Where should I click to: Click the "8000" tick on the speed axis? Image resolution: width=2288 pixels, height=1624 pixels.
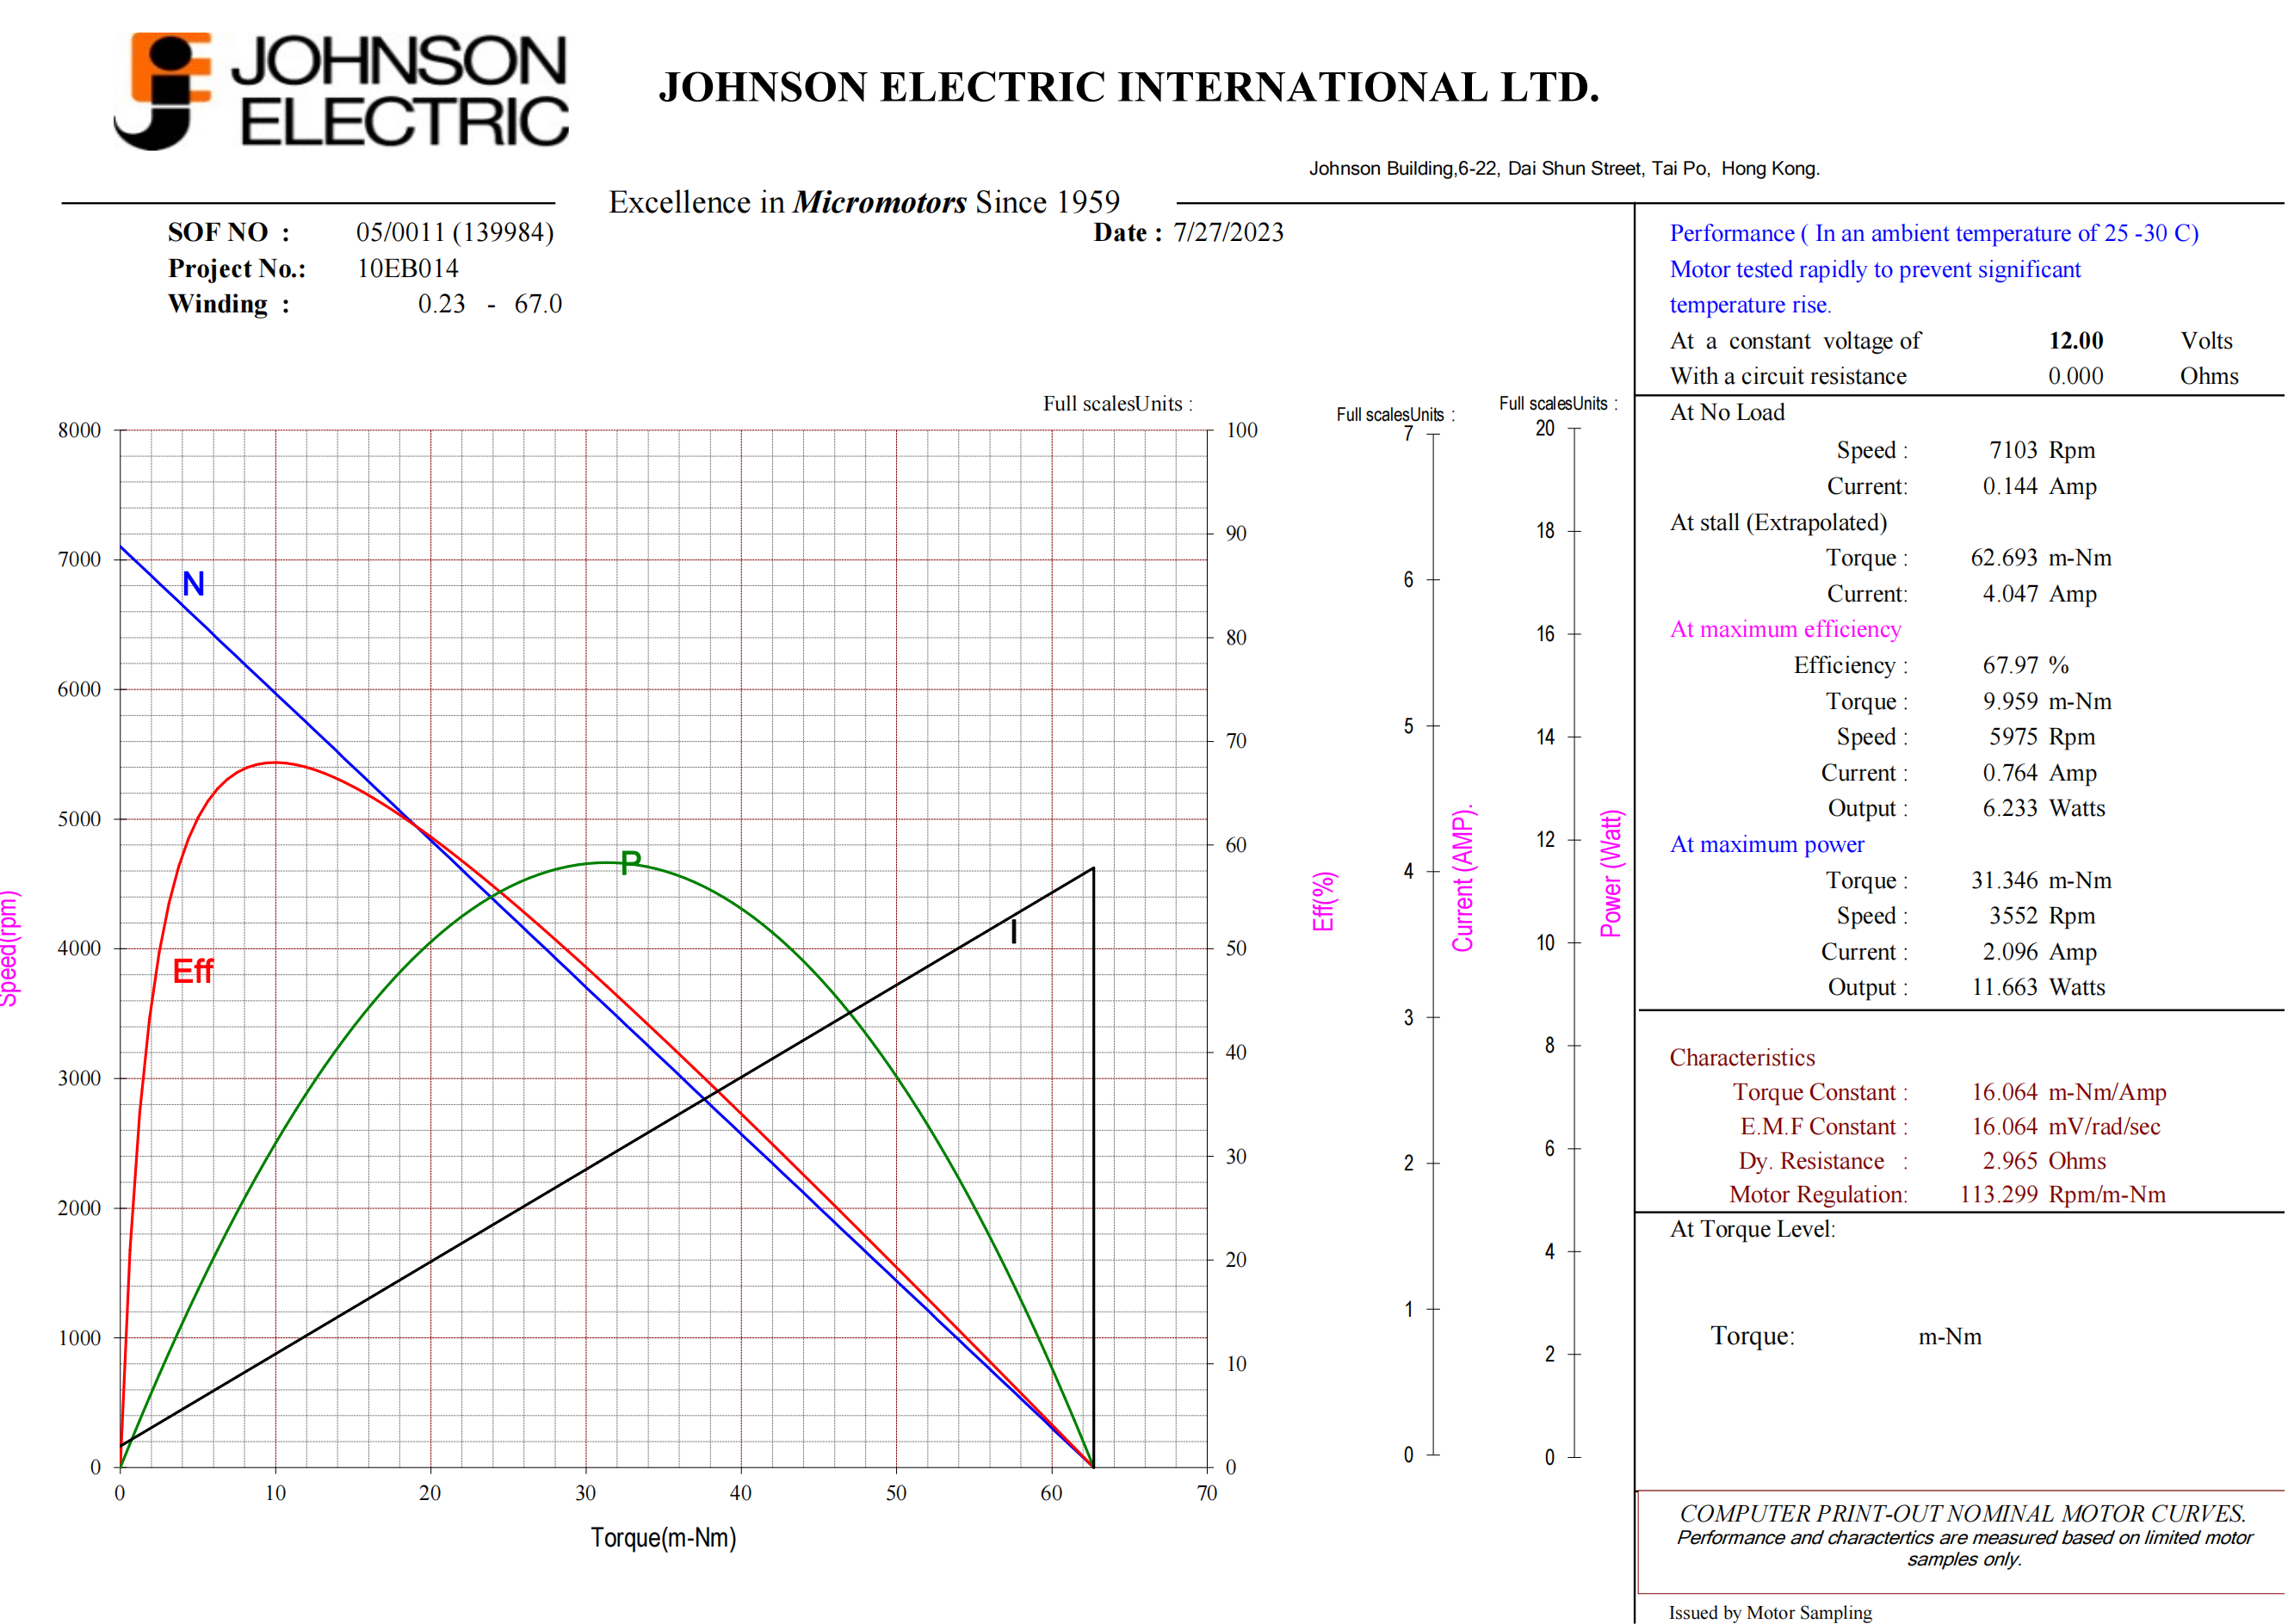coord(79,430)
